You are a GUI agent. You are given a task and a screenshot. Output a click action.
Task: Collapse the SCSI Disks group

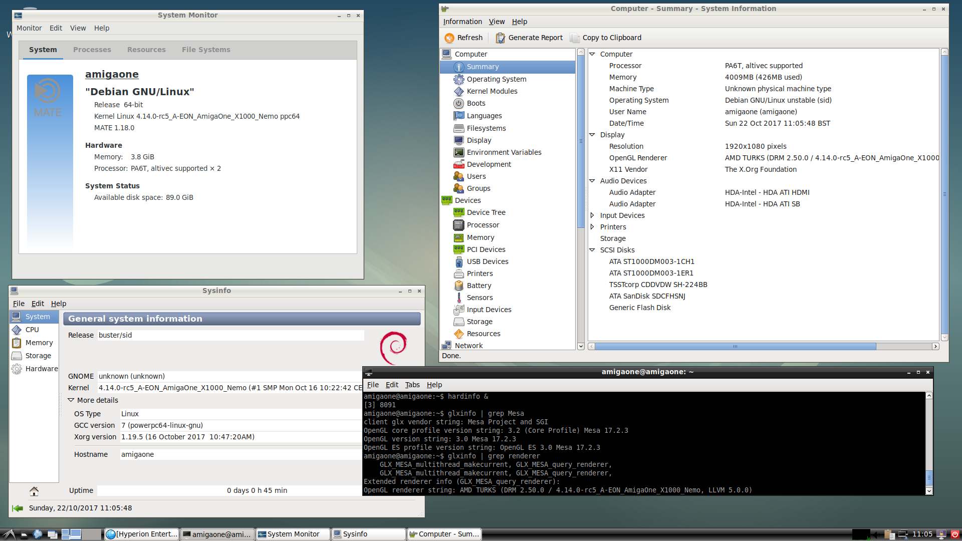(x=592, y=250)
